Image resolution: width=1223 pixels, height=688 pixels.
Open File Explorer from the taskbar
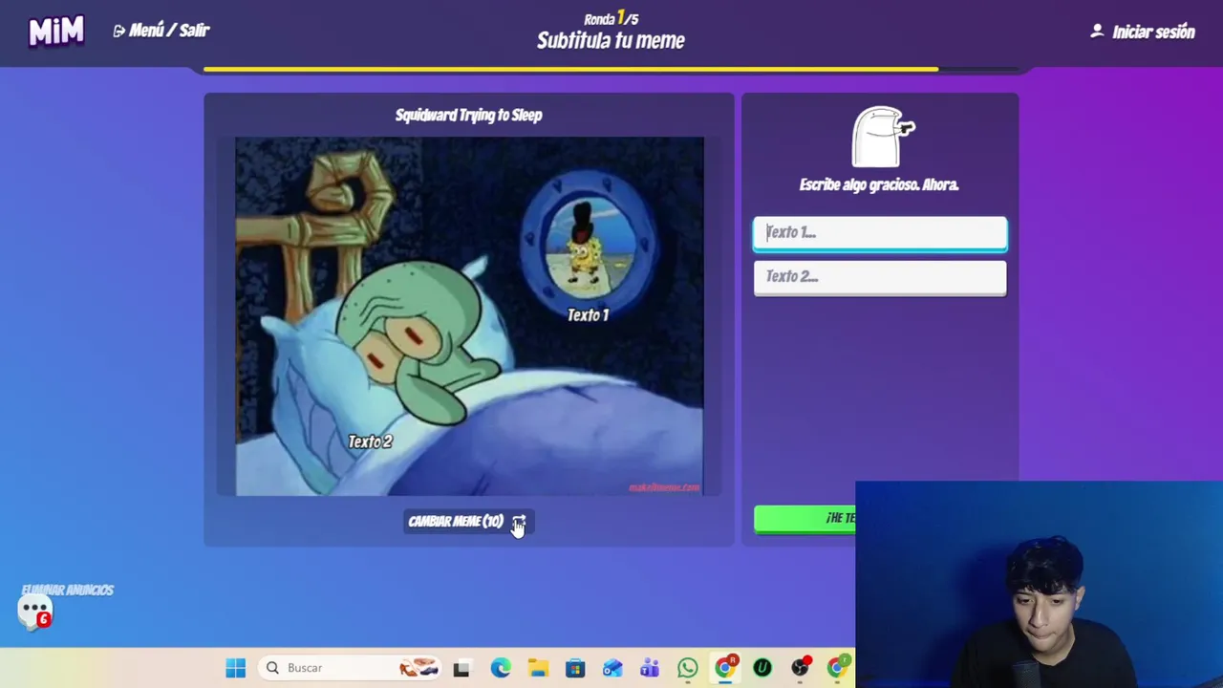coord(538,668)
